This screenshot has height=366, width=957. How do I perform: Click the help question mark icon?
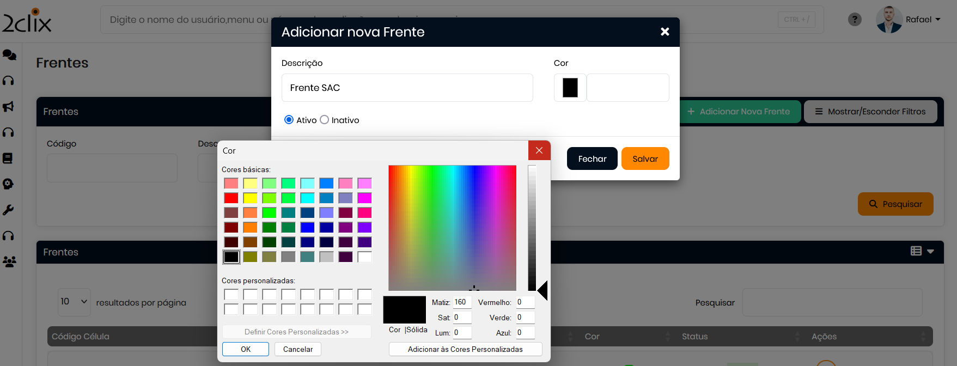855,20
